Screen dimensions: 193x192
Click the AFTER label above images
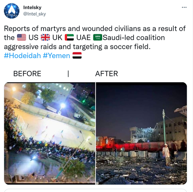pos(107,73)
